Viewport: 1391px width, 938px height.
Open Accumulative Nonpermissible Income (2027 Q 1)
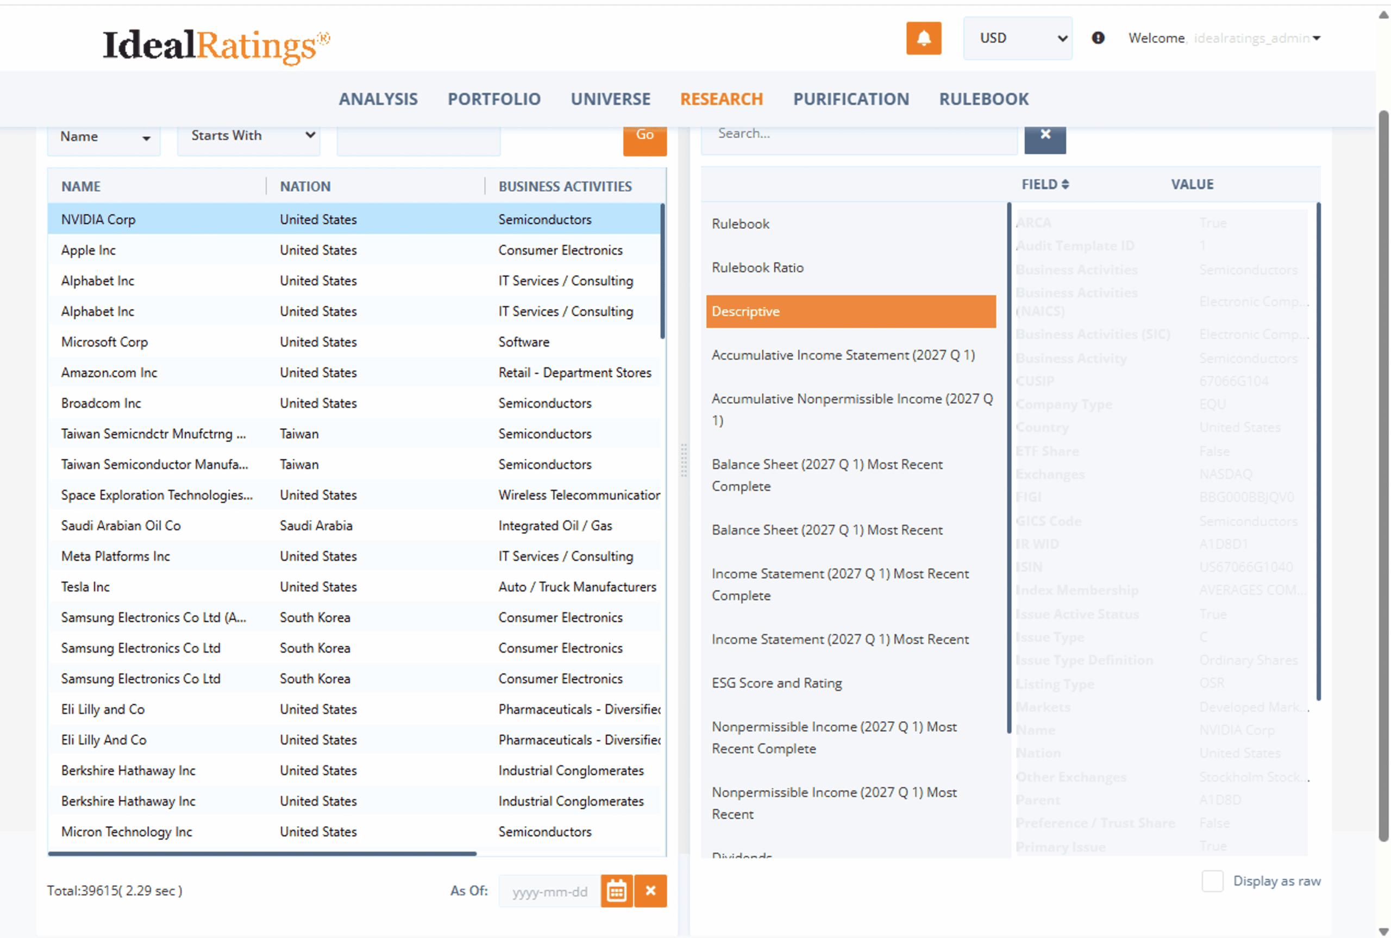point(850,409)
